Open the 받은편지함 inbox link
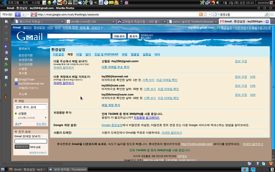 pyautogui.click(x=26, y=55)
